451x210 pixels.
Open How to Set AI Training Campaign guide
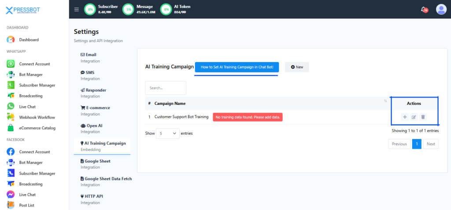tap(237, 67)
